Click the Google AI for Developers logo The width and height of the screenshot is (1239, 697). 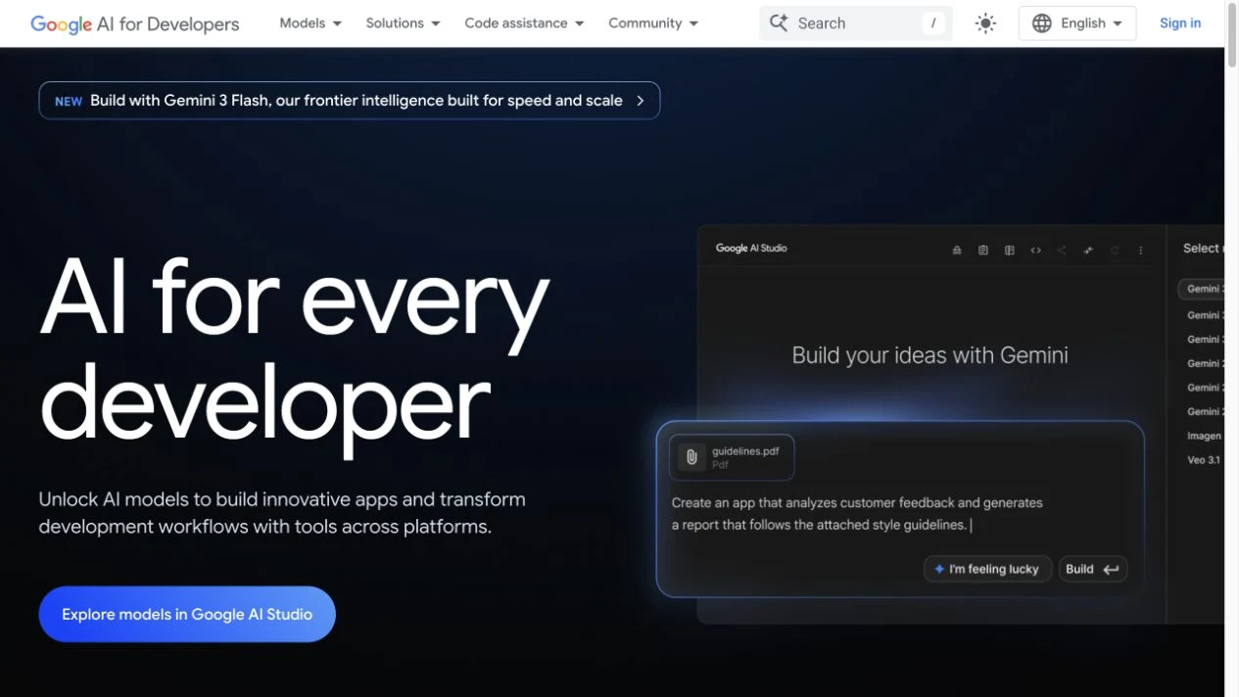click(134, 23)
